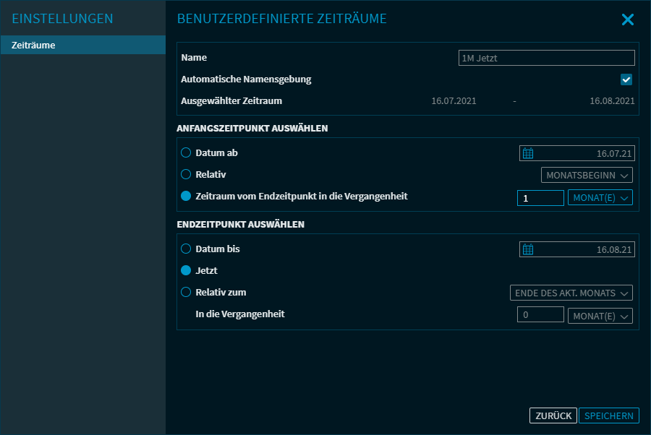The image size is (651, 435).
Task: Click the Name text field
Action: click(546, 58)
